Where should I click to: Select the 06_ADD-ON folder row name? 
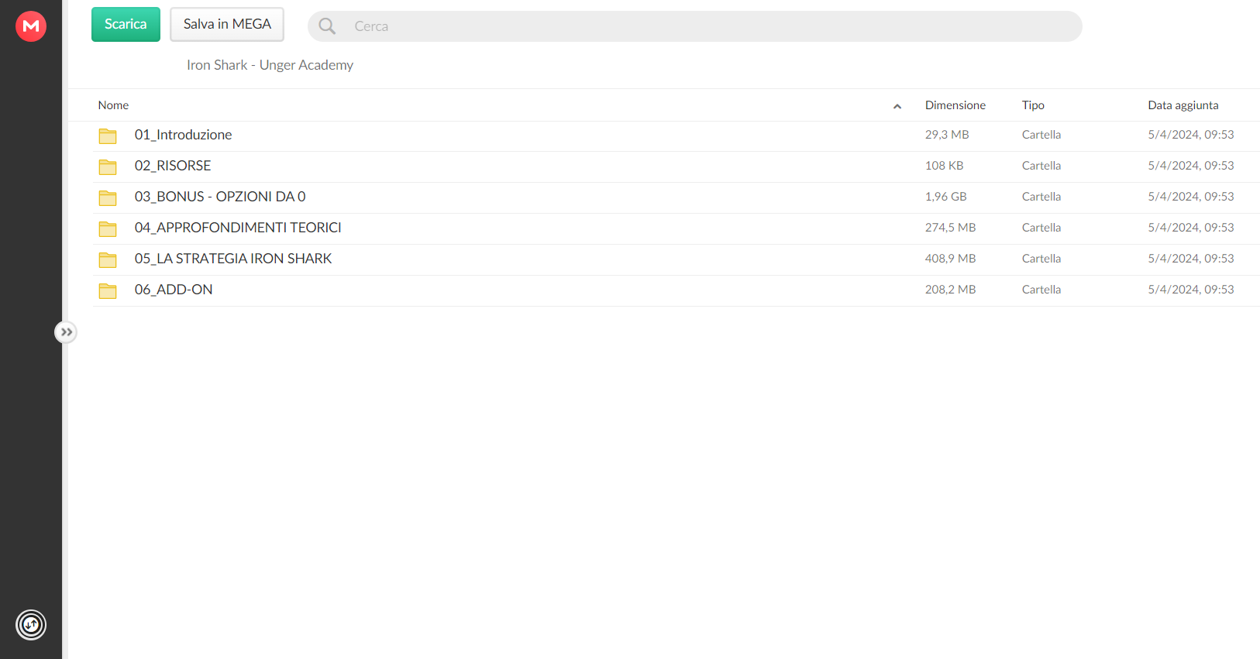click(174, 290)
